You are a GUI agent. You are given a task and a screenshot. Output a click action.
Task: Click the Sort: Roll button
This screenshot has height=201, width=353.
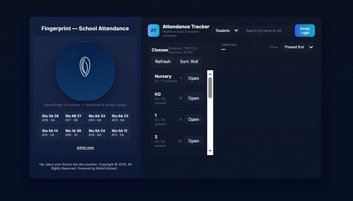click(x=189, y=62)
